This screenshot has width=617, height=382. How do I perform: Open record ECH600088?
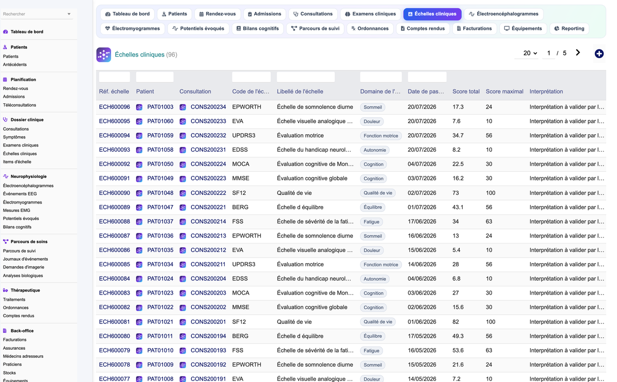(x=115, y=222)
